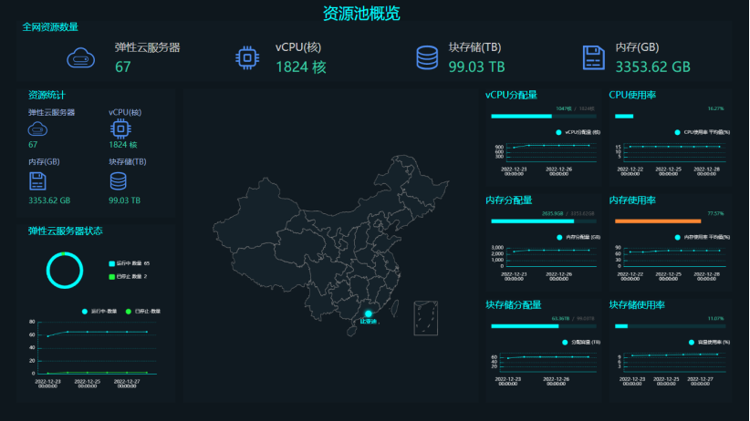Click the 块存储使用率 line chart plot

674,362
